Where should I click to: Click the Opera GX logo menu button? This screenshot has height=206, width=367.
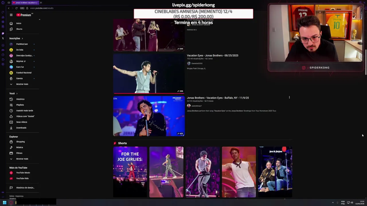(x=3, y=3)
